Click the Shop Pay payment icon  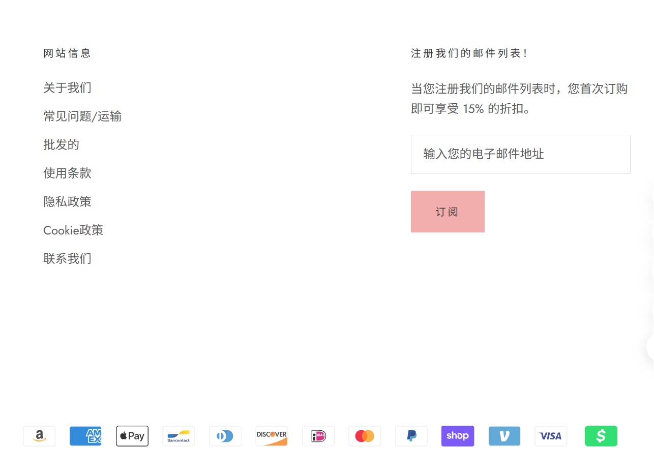(458, 436)
